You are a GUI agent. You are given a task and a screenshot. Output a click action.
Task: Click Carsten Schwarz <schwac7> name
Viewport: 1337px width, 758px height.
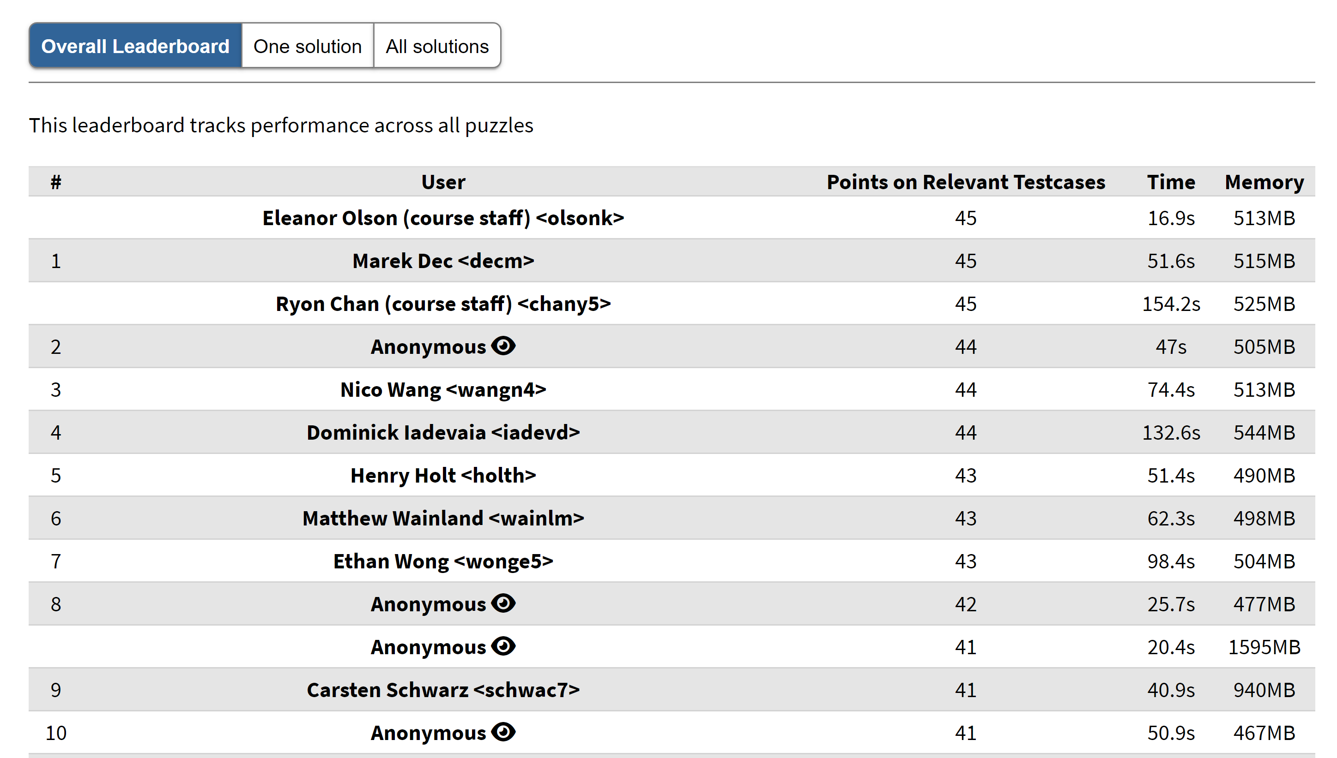443,690
